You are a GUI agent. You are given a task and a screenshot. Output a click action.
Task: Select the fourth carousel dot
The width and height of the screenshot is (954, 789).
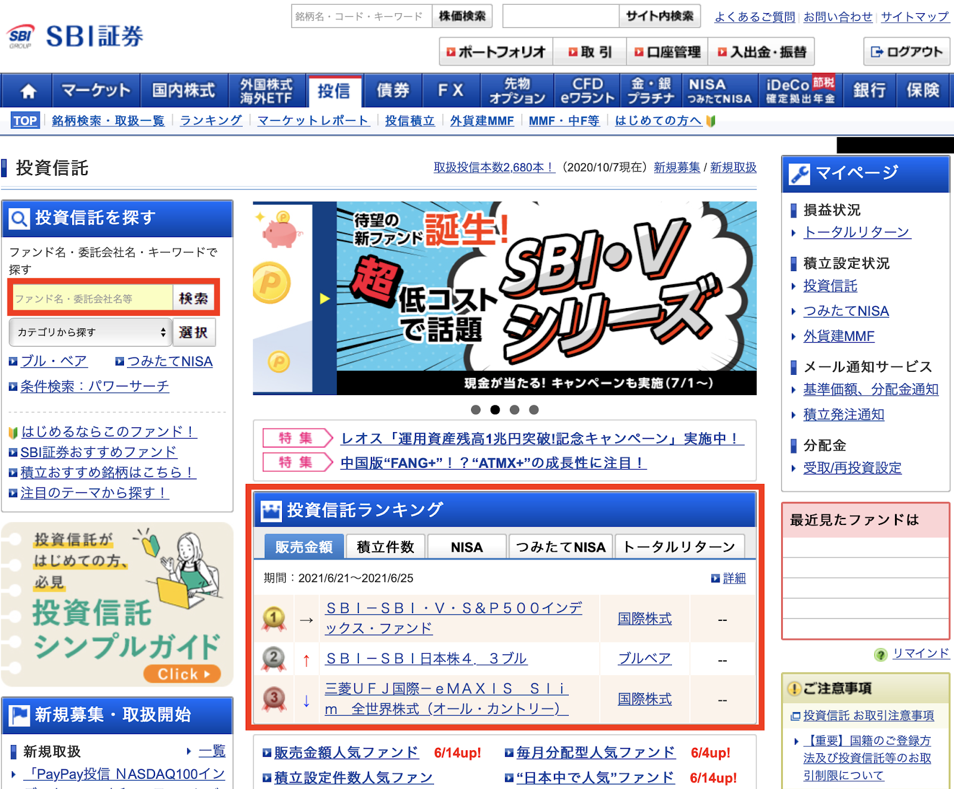pos(534,409)
